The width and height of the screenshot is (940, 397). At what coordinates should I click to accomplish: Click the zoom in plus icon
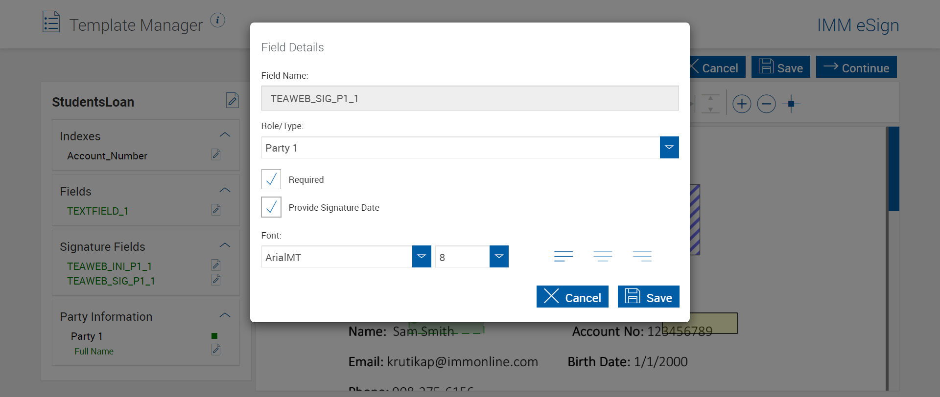click(742, 104)
